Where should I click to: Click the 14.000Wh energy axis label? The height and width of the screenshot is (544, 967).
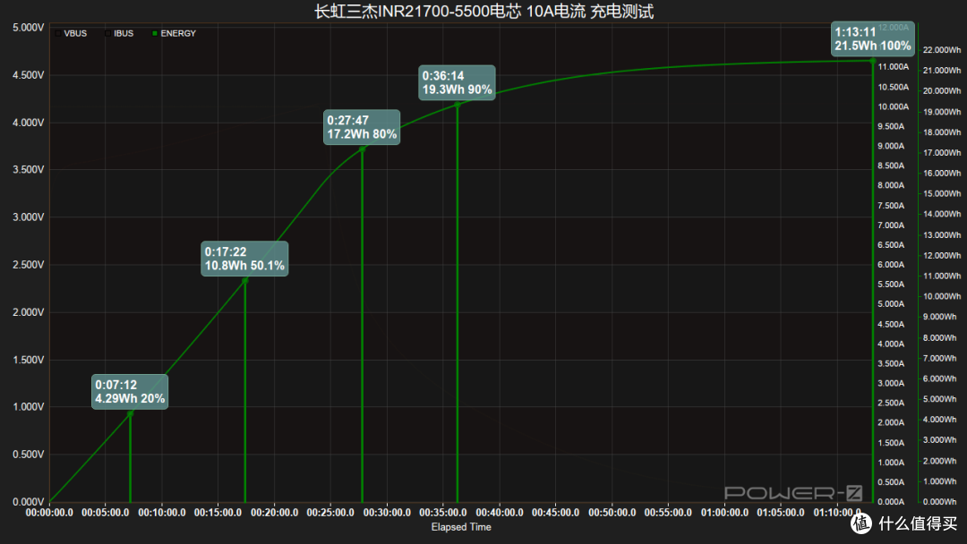(x=942, y=215)
